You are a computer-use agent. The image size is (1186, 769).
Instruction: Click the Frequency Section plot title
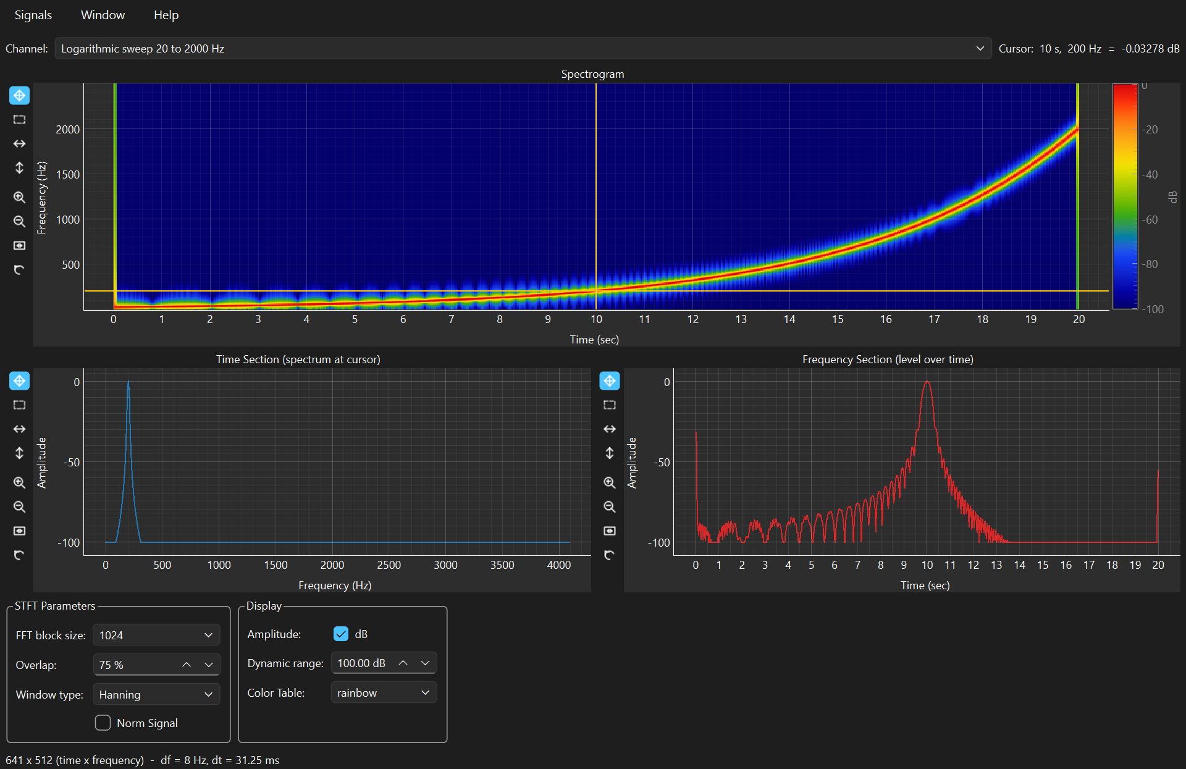point(888,359)
